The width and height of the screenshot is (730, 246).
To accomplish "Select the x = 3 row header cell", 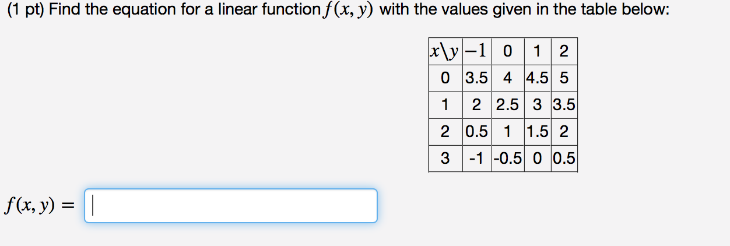I will click(445, 159).
